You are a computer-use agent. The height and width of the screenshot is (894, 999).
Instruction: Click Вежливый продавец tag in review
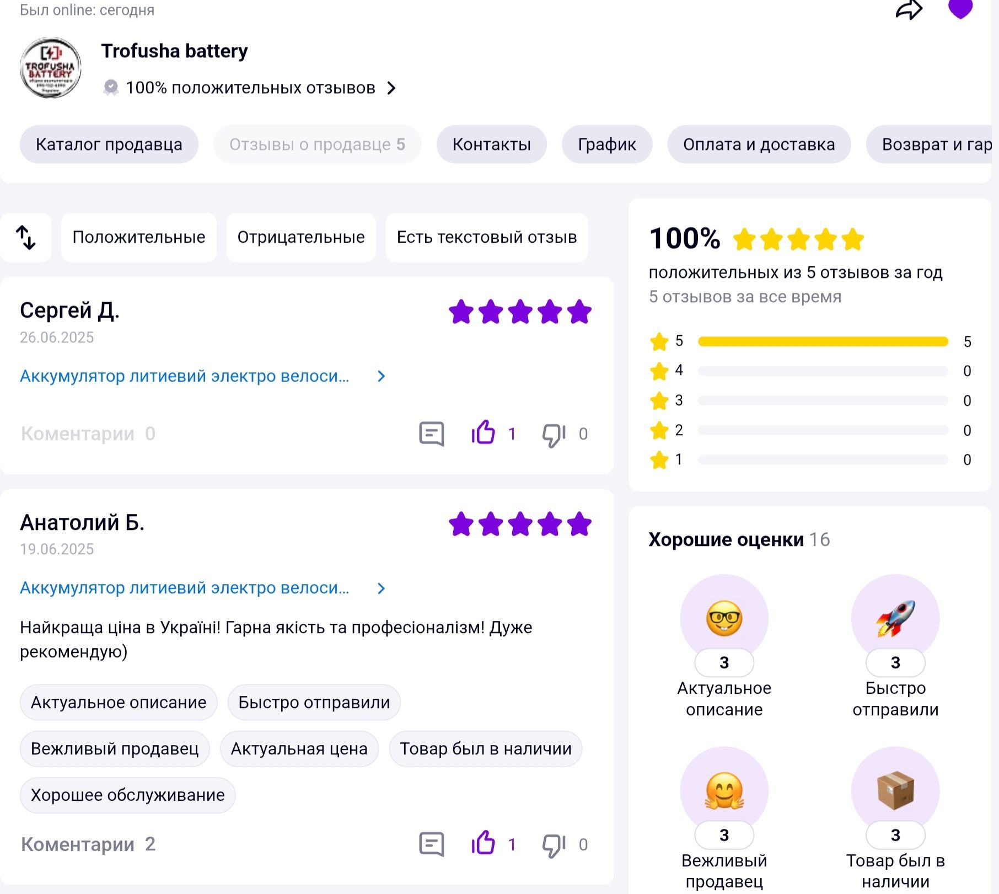coord(115,749)
